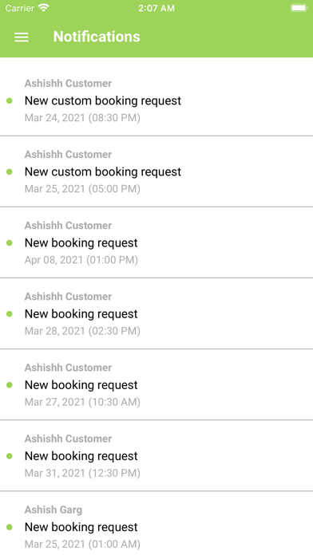This screenshot has height=555, width=313.
Task: Click green unread dot for Mar 25 05:00 PM request
Action: click(10, 171)
